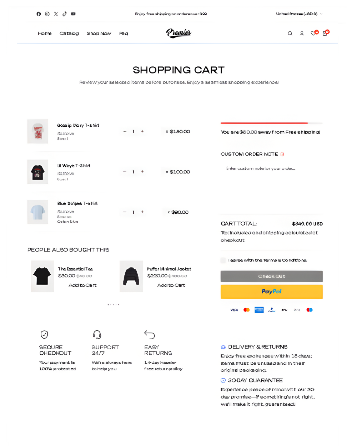Increase Gossip Diary T-shirt quantity

142,131
